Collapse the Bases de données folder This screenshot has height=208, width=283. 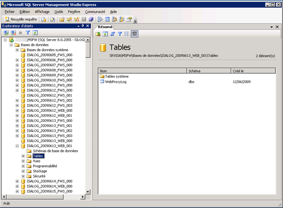[11, 45]
